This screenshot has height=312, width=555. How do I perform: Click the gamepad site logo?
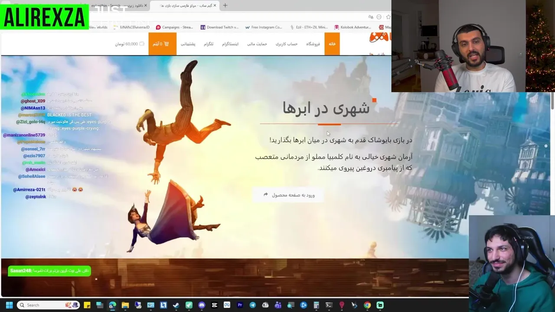(x=380, y=38)
